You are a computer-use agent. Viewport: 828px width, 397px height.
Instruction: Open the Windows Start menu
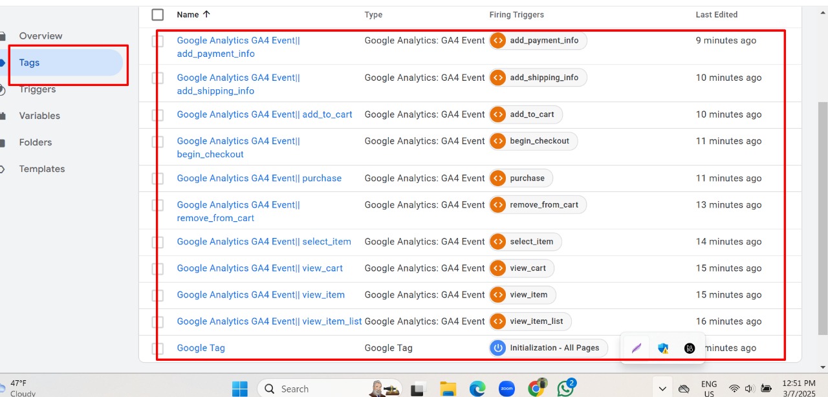(x=240, y=389)
